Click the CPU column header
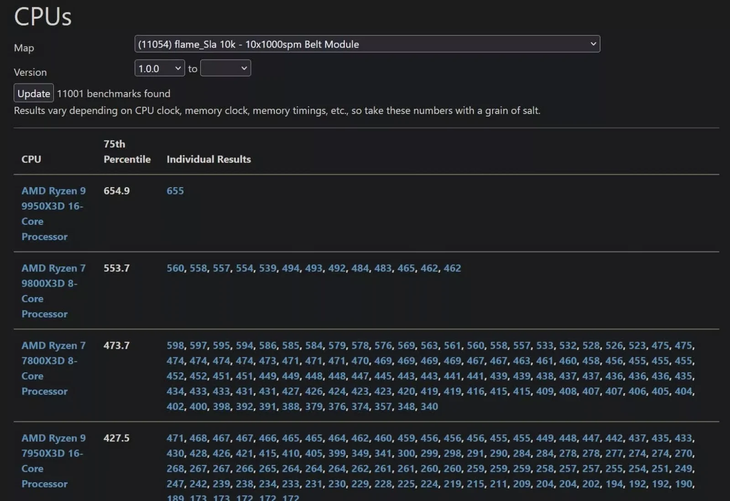 coord(31,159)
